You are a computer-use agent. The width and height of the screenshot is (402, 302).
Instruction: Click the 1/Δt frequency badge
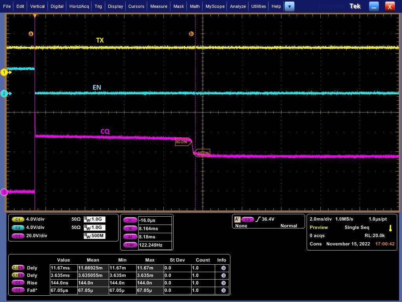point(130,245)
